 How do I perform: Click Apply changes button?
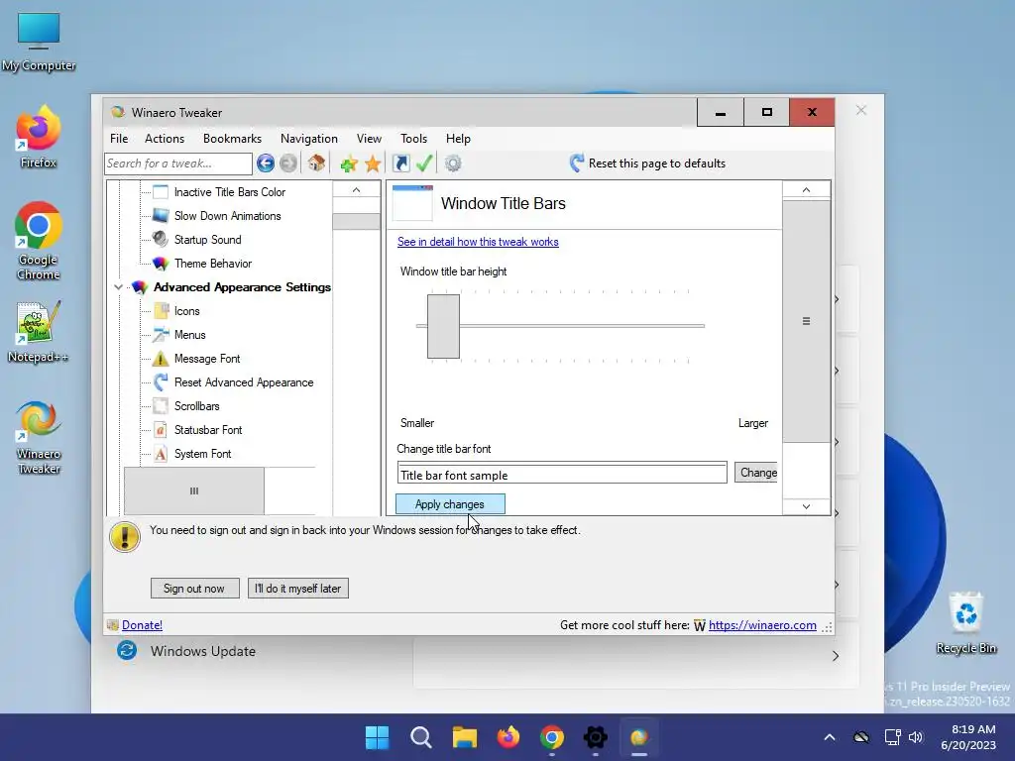(x=450, y=504)
